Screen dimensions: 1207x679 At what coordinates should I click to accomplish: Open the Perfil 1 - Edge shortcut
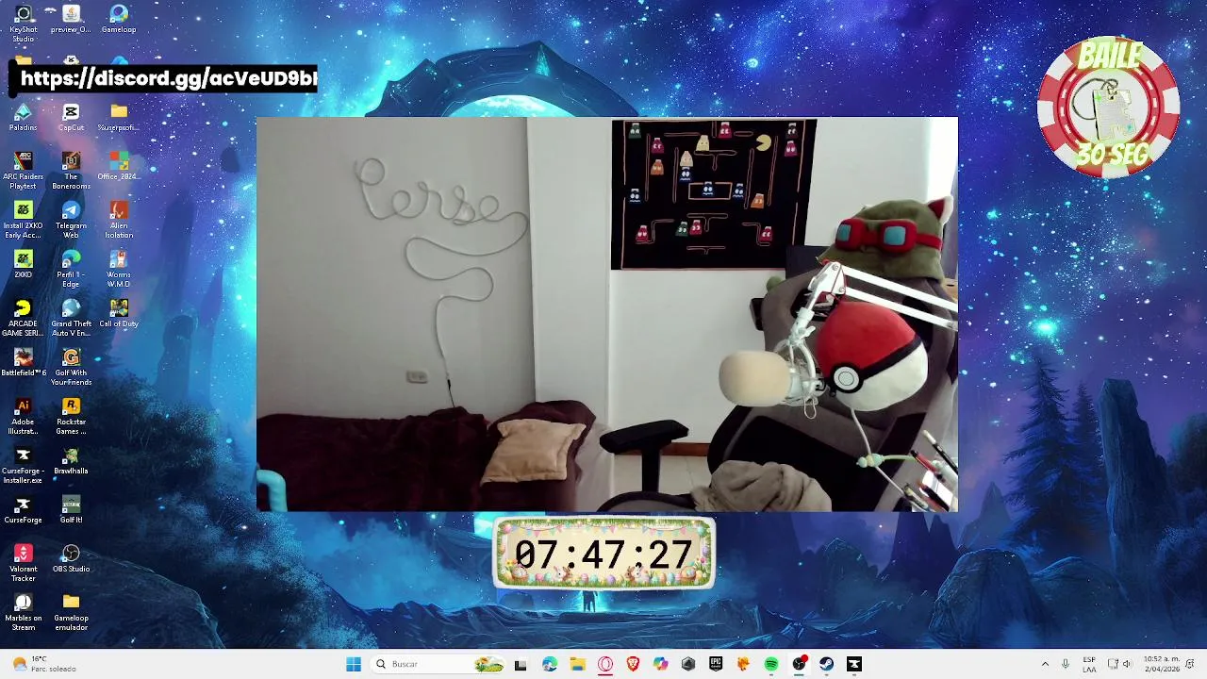[71, 269]
